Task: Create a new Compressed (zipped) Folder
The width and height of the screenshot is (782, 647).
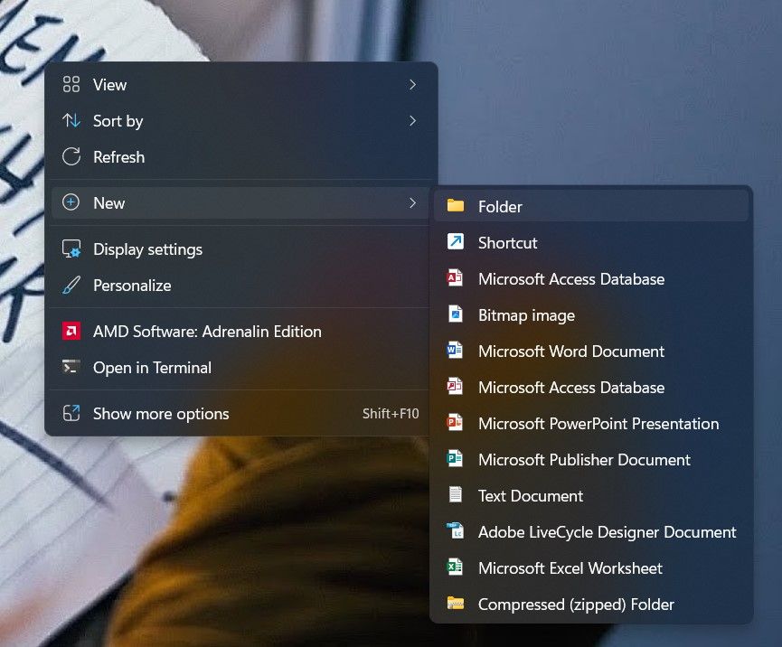Action: 576,604
